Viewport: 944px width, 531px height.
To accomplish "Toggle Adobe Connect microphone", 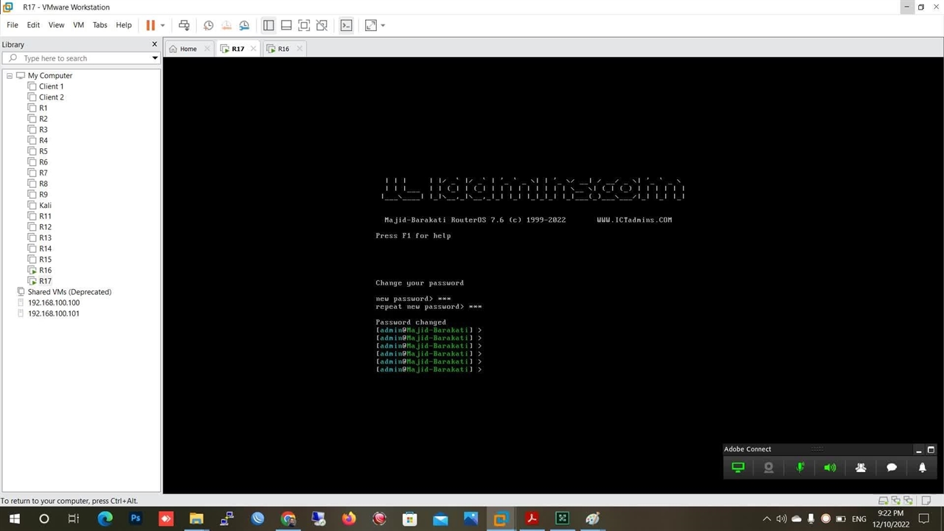I will [800, 468].
